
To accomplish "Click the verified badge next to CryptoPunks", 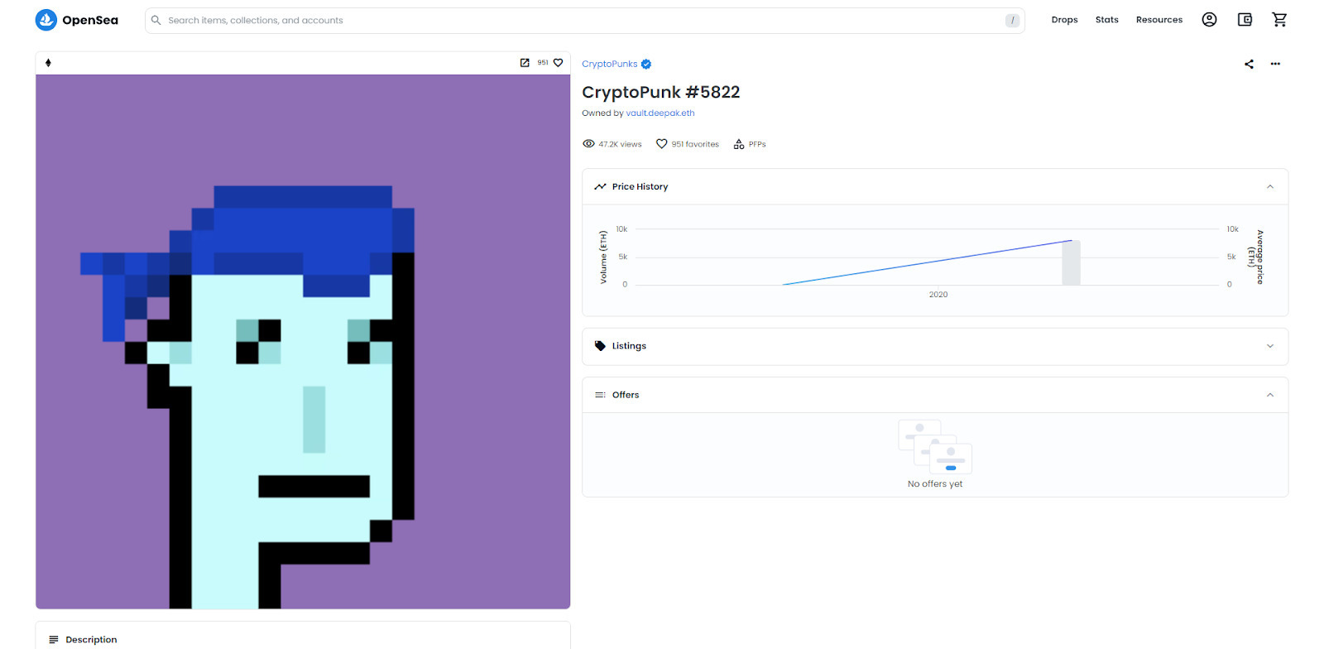I will 646,64.
